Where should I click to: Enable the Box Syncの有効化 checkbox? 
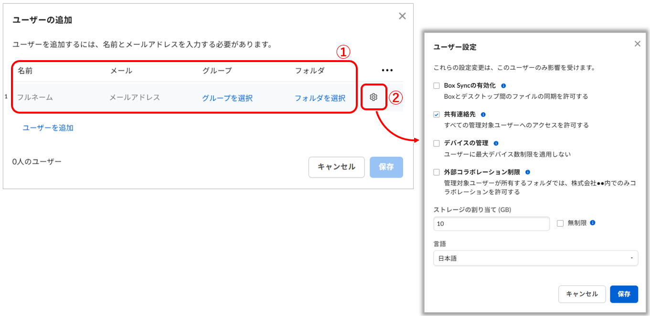pos(437,86)
